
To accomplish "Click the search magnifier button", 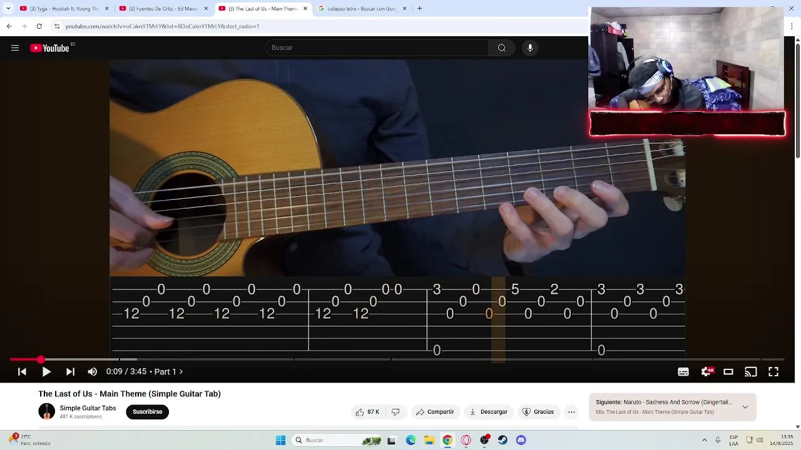I will pyautogui.click(x=501, y=48).
